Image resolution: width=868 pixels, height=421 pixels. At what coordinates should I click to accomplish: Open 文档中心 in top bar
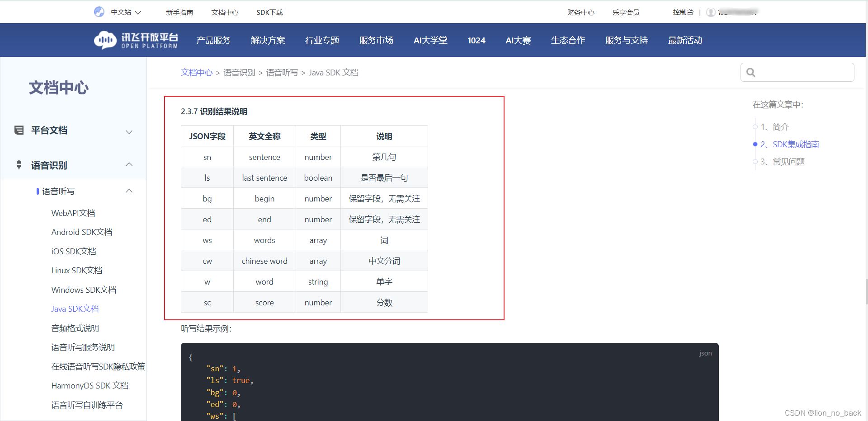coord(225,12)
